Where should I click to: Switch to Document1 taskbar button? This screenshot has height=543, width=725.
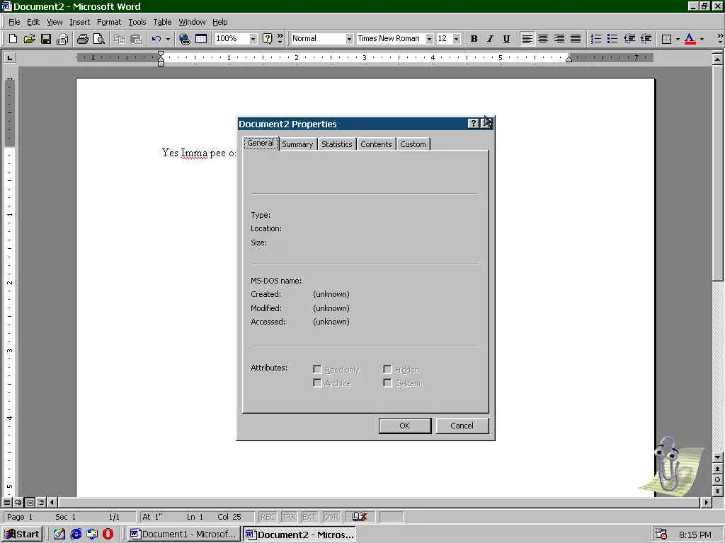pyautogui.click(x=183, y=535)
